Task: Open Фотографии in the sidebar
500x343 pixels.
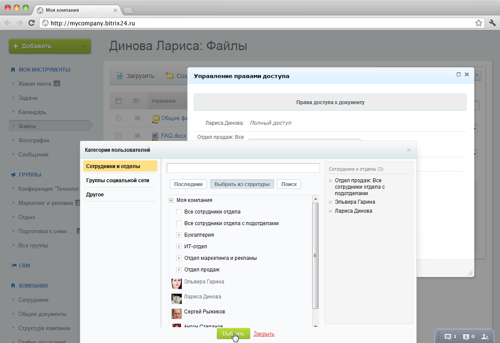Action: tap(34, 140)
